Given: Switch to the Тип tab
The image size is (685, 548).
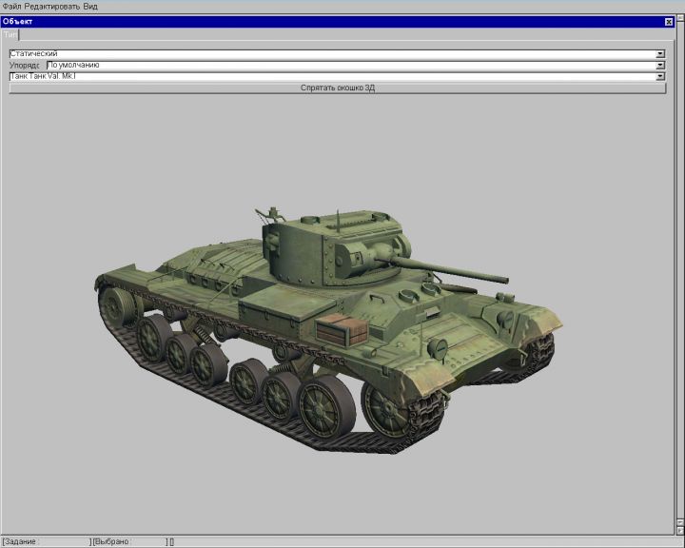Looking at the screenshot, I should (x=10, y=34).
